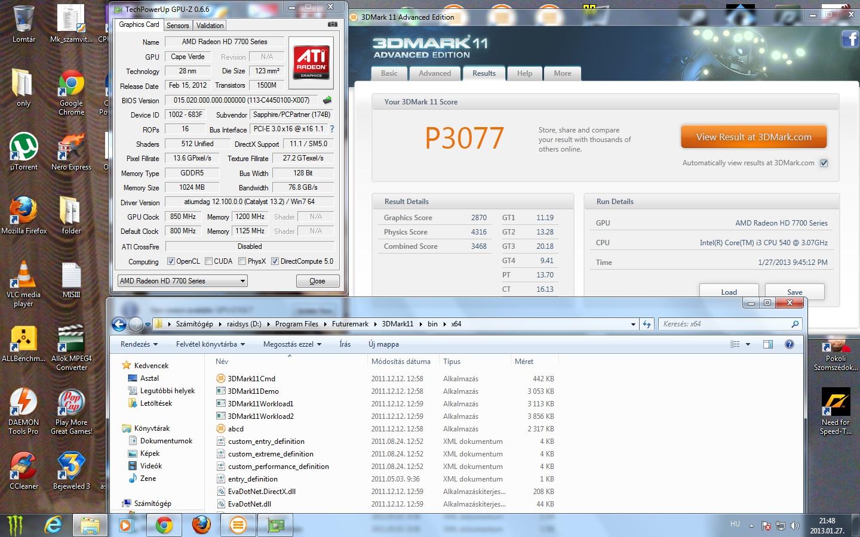This screenshot has width=860, height=537.
Task: Switch to Sensors tab in GPU-Z
Action: pyautogui.click(x=177, y=25)
